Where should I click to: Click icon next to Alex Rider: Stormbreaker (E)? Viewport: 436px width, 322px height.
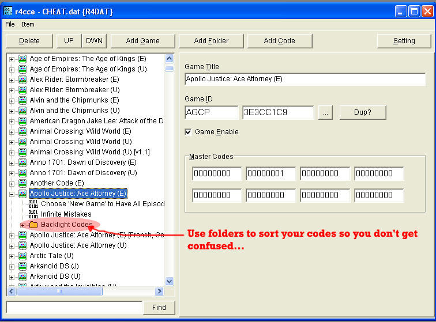coord(22,79)
